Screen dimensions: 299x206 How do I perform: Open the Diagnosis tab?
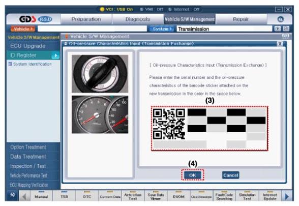pos(138,19)
